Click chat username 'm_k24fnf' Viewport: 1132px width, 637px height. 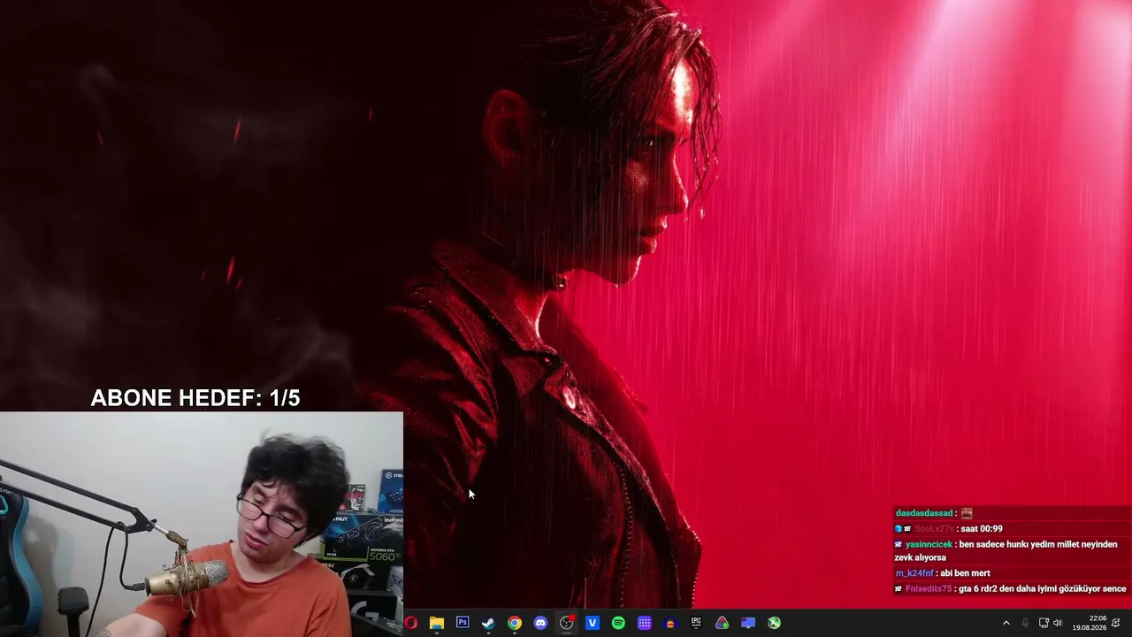click(915, 573)
